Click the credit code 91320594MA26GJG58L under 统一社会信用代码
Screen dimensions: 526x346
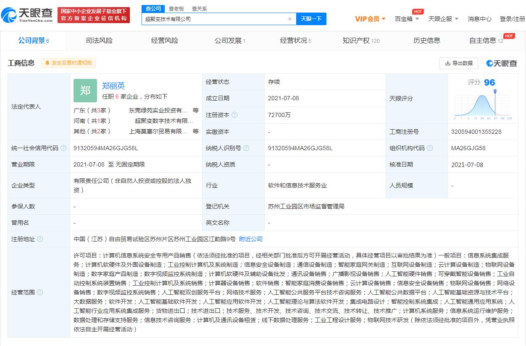coord(106,148)
